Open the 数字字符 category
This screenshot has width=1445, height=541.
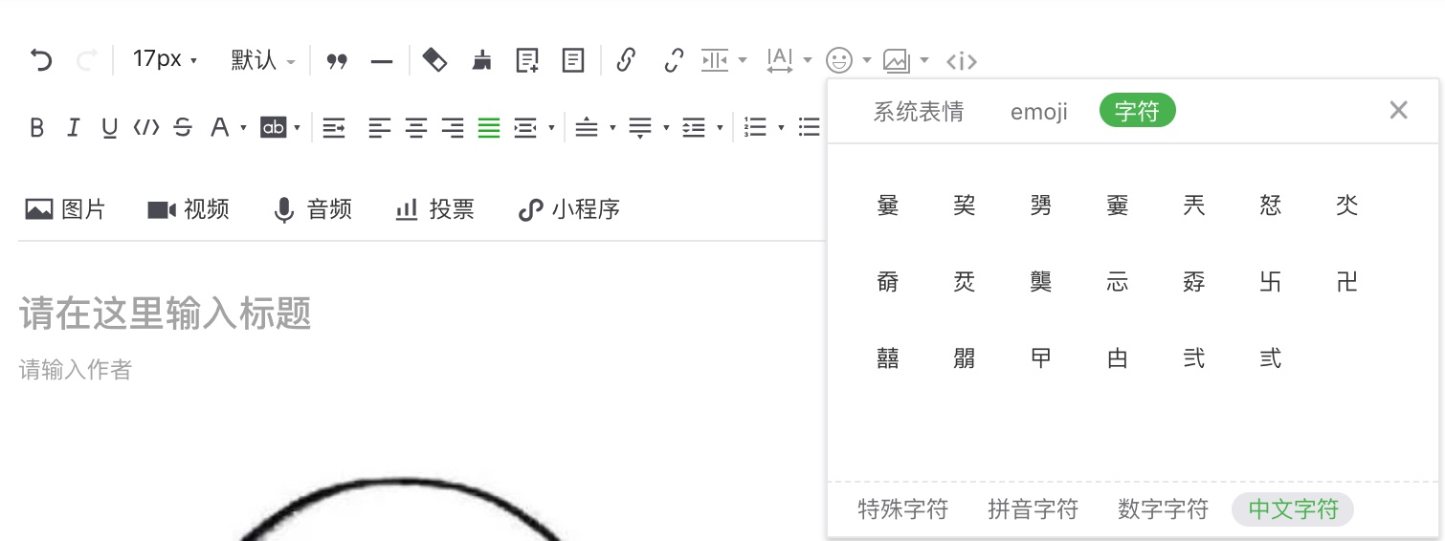point(1163,509)
